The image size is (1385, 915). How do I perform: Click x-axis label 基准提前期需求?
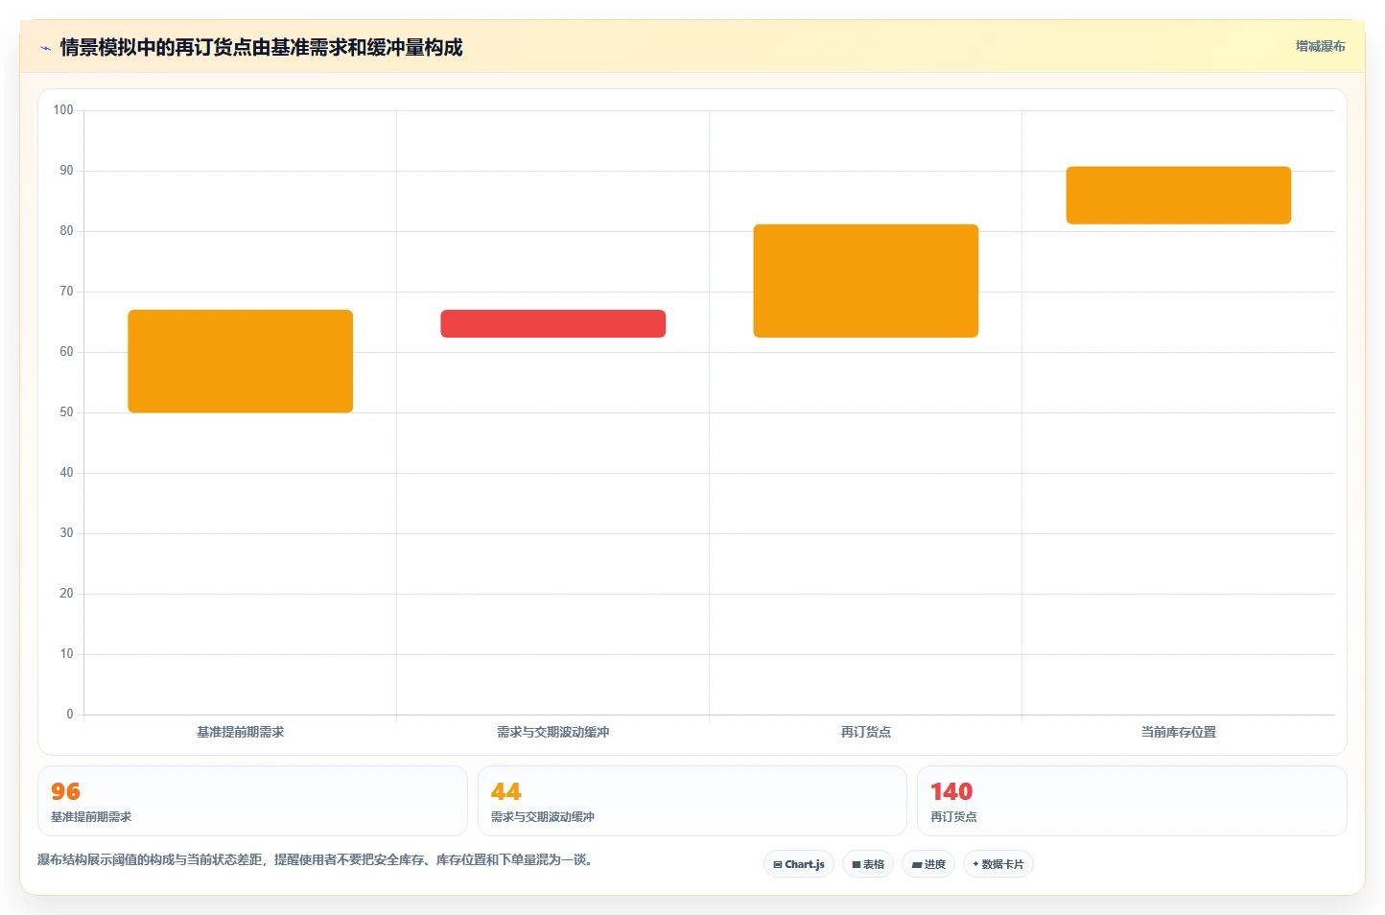(241, 732)
